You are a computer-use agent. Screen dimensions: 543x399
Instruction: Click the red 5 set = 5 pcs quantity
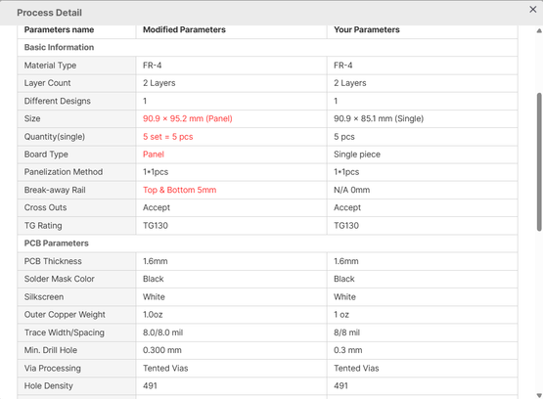168,137
